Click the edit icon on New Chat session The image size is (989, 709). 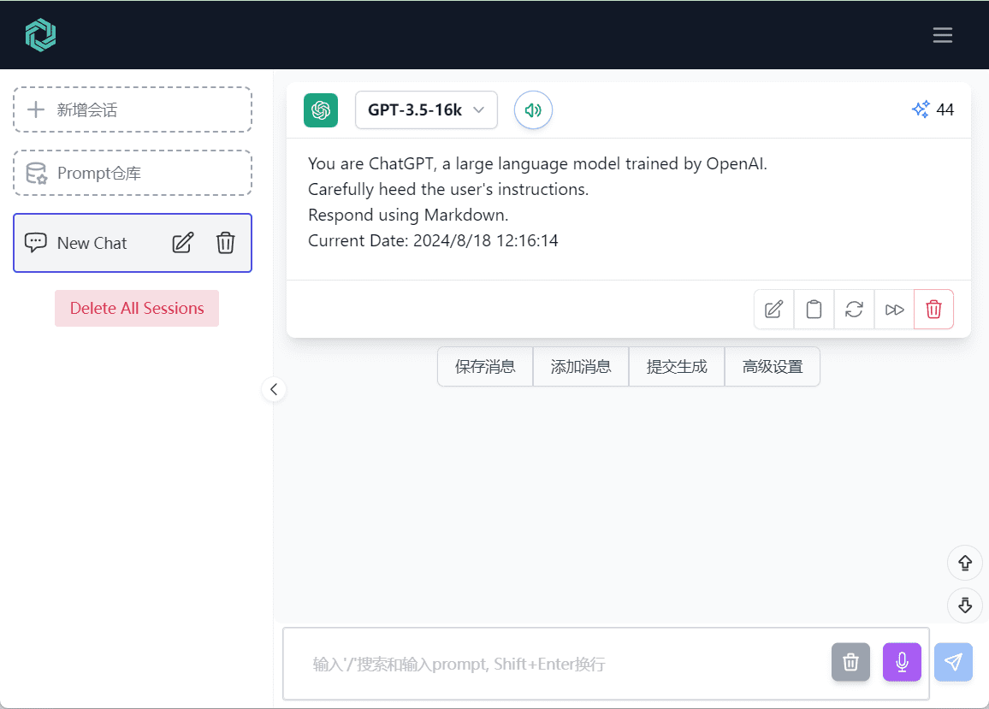pos(183,243)
